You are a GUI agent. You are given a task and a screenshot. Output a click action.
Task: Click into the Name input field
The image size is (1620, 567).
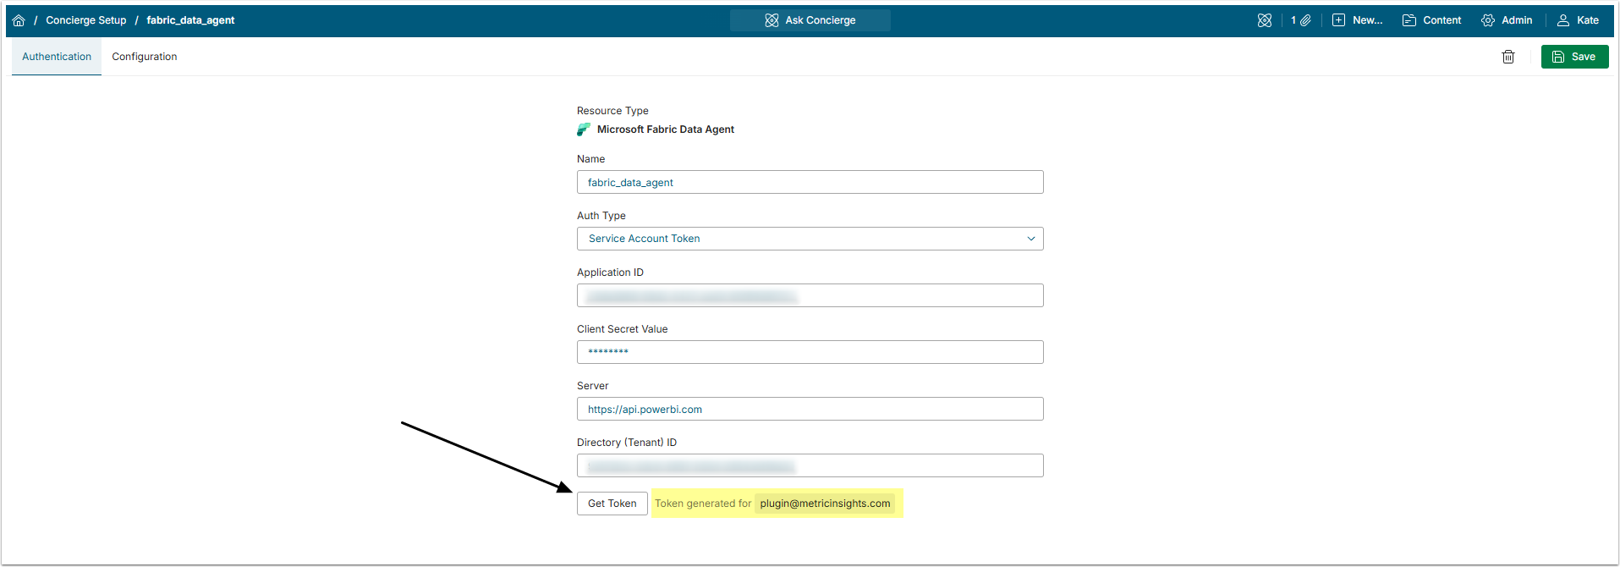click(x=810, y=182)
